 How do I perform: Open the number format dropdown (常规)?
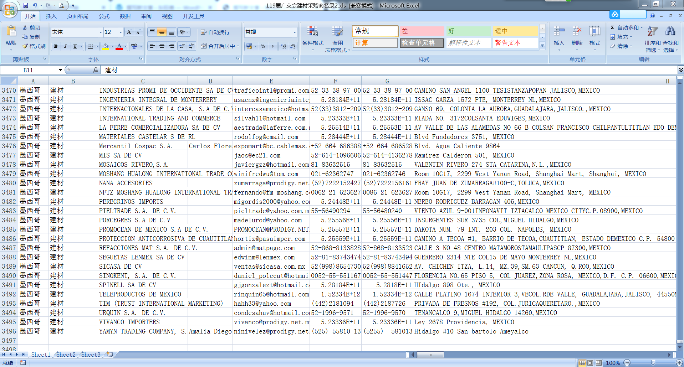295,32
